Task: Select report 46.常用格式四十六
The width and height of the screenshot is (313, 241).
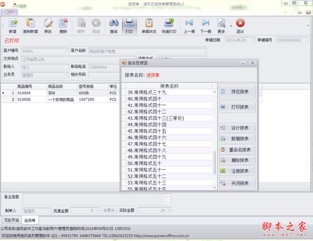Action: point(169,138)
